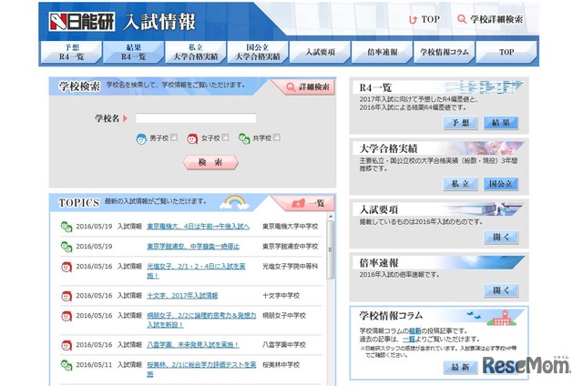Screen dimensions: 583x386
Task: Click the girl face icon for 女子校
Action: [x=192, y=139]
